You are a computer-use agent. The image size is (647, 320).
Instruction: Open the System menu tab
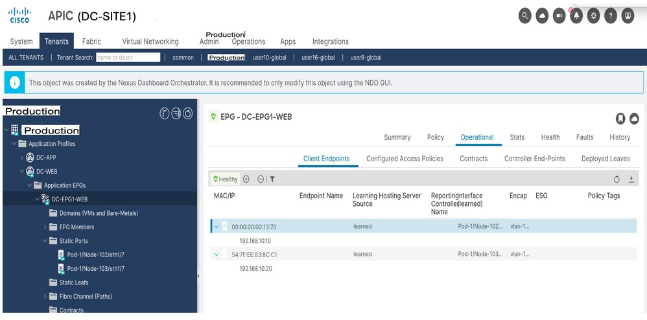pyautogui.click(x=21, y=41)
